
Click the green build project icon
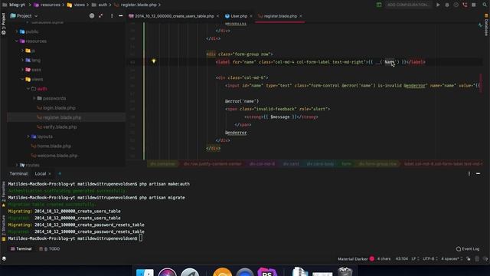click(379, 5)
